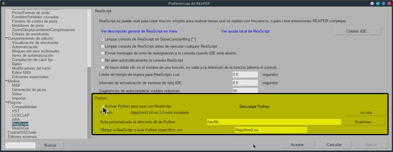Open Ver ayuda local de ReaScript link
Viewport: 393px width, 152px height.
click(x=245, y=31)
